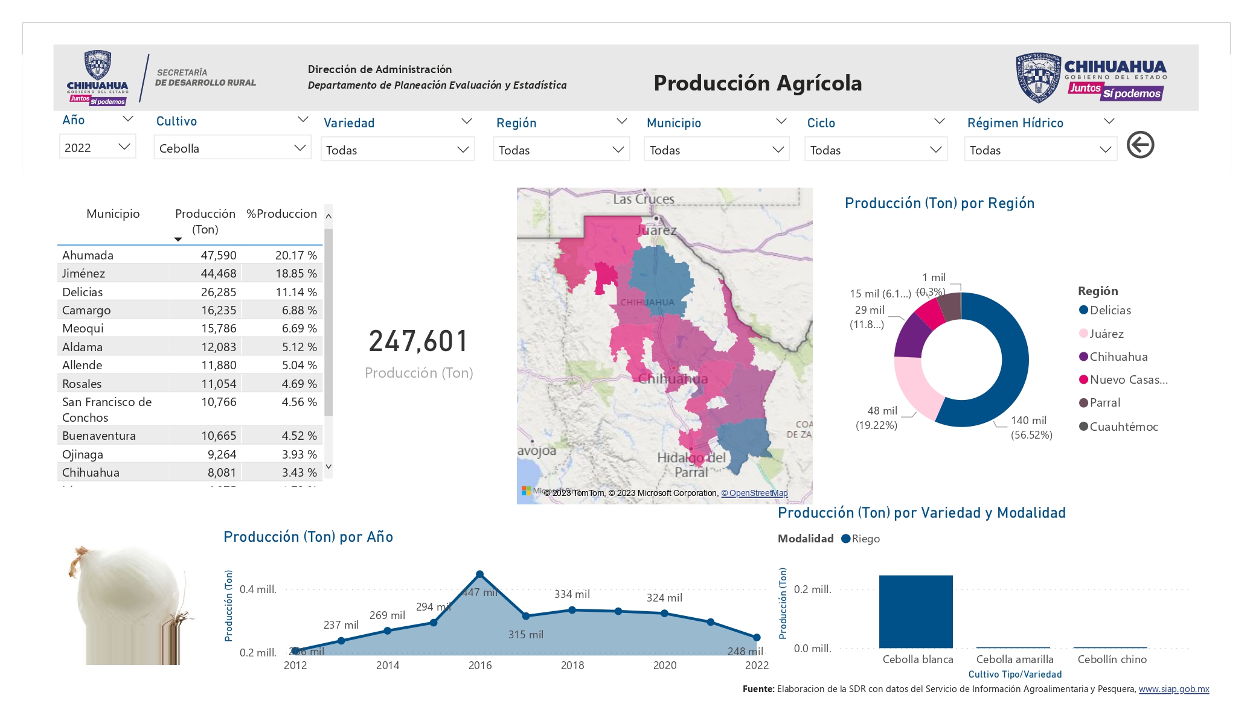Click the purple Chihuahua donut segment

(x=912, y=336)
